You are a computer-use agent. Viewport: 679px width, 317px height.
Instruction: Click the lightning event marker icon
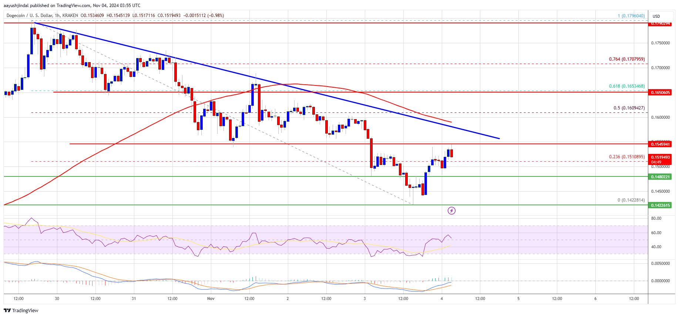click(451, 211)
